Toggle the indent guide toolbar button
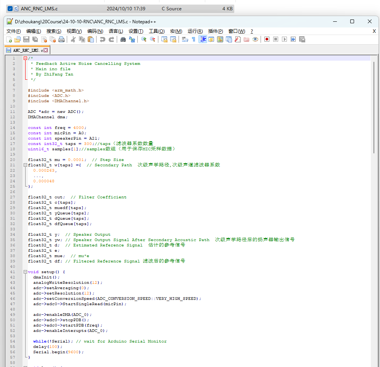 [203, 39]
